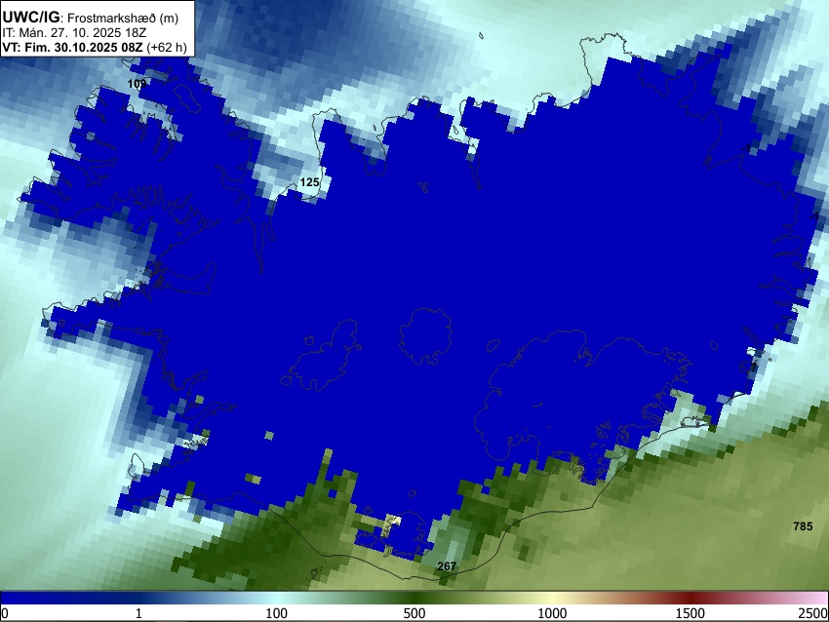Image resolution: width=829 pixels, height=622 pixels.
Task: Click the dark red legend color above 1500
Action: click(691, 599)
